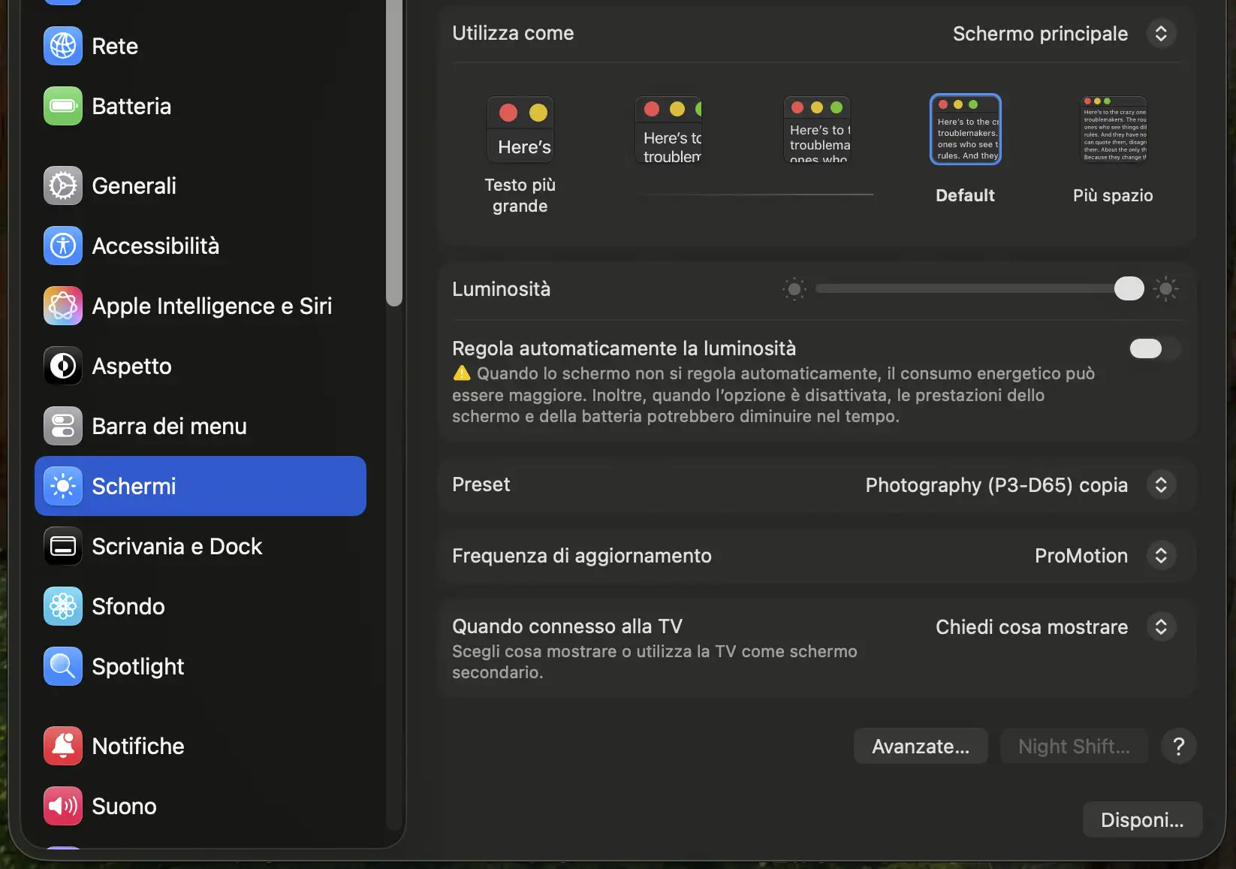Open Barra dei menu settings pane
The image size is (1236, 869).
(169, 426)
